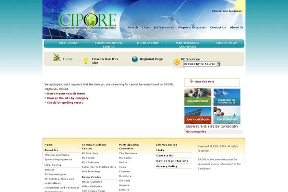Open Proposal Requests in the header
288x192 pixels.
[192, 27]
